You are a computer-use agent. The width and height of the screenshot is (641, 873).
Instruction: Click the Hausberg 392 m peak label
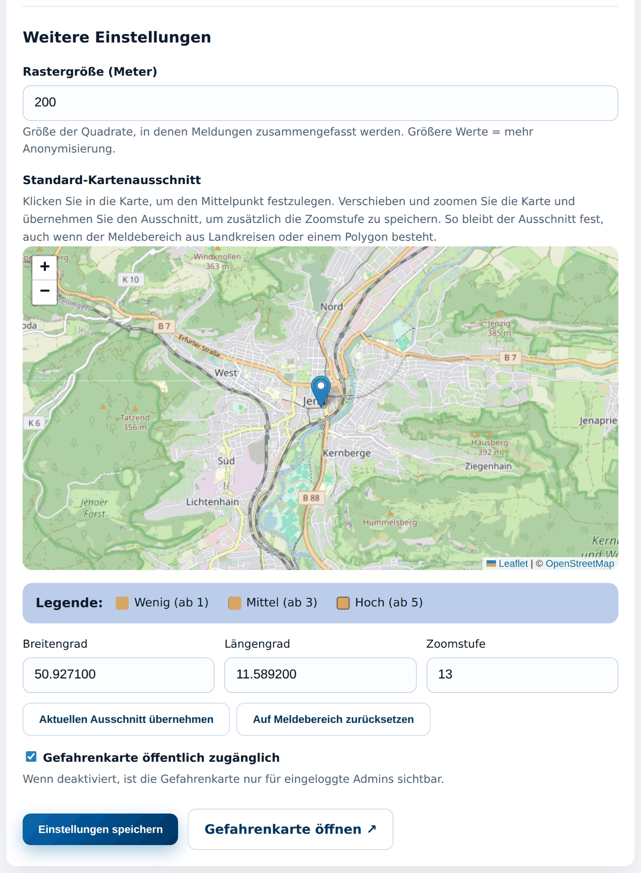pos(489,447)
